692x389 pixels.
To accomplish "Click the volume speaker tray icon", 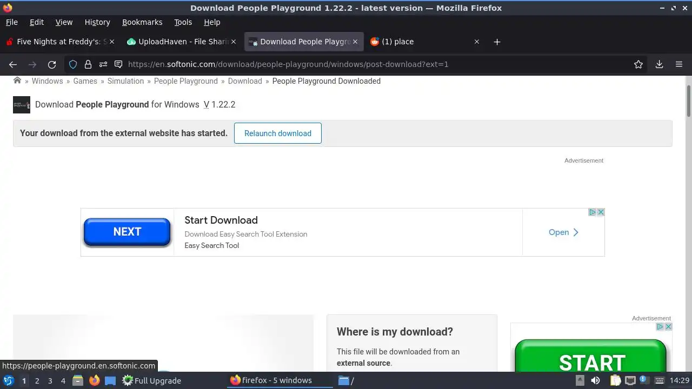I will [x=595, y=380].
